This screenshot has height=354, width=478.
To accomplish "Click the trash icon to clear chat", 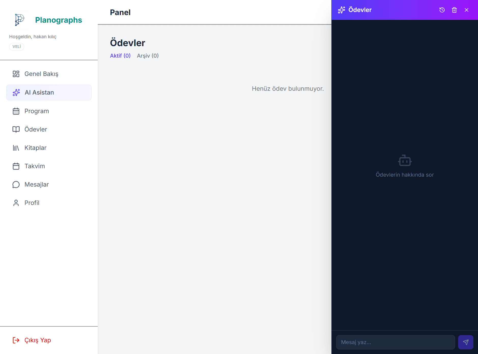I will (454, 10).
